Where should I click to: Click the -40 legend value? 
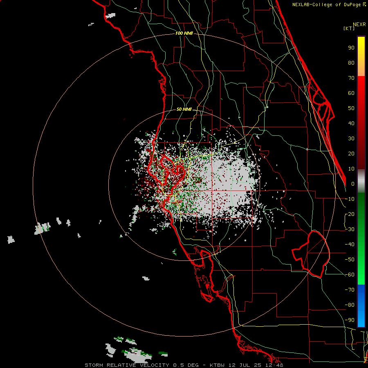(350, 245)
